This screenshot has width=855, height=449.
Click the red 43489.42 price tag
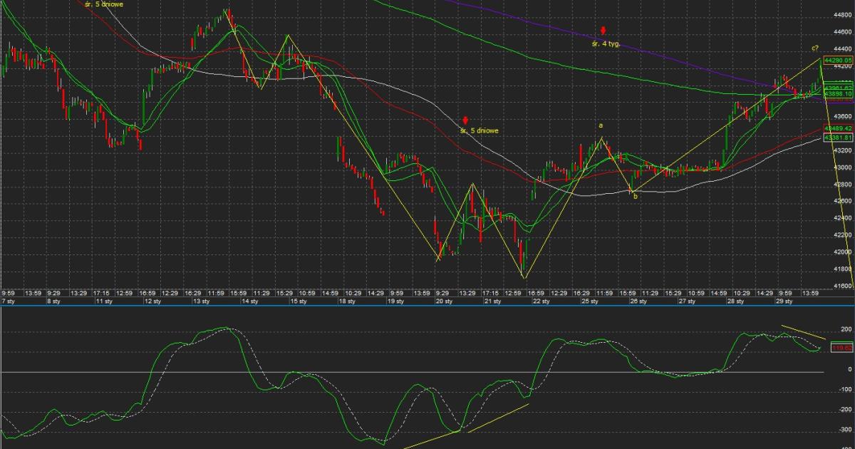coord(838,128)
